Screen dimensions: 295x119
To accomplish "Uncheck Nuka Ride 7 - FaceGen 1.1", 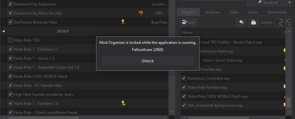I will (x=10, y=49).
